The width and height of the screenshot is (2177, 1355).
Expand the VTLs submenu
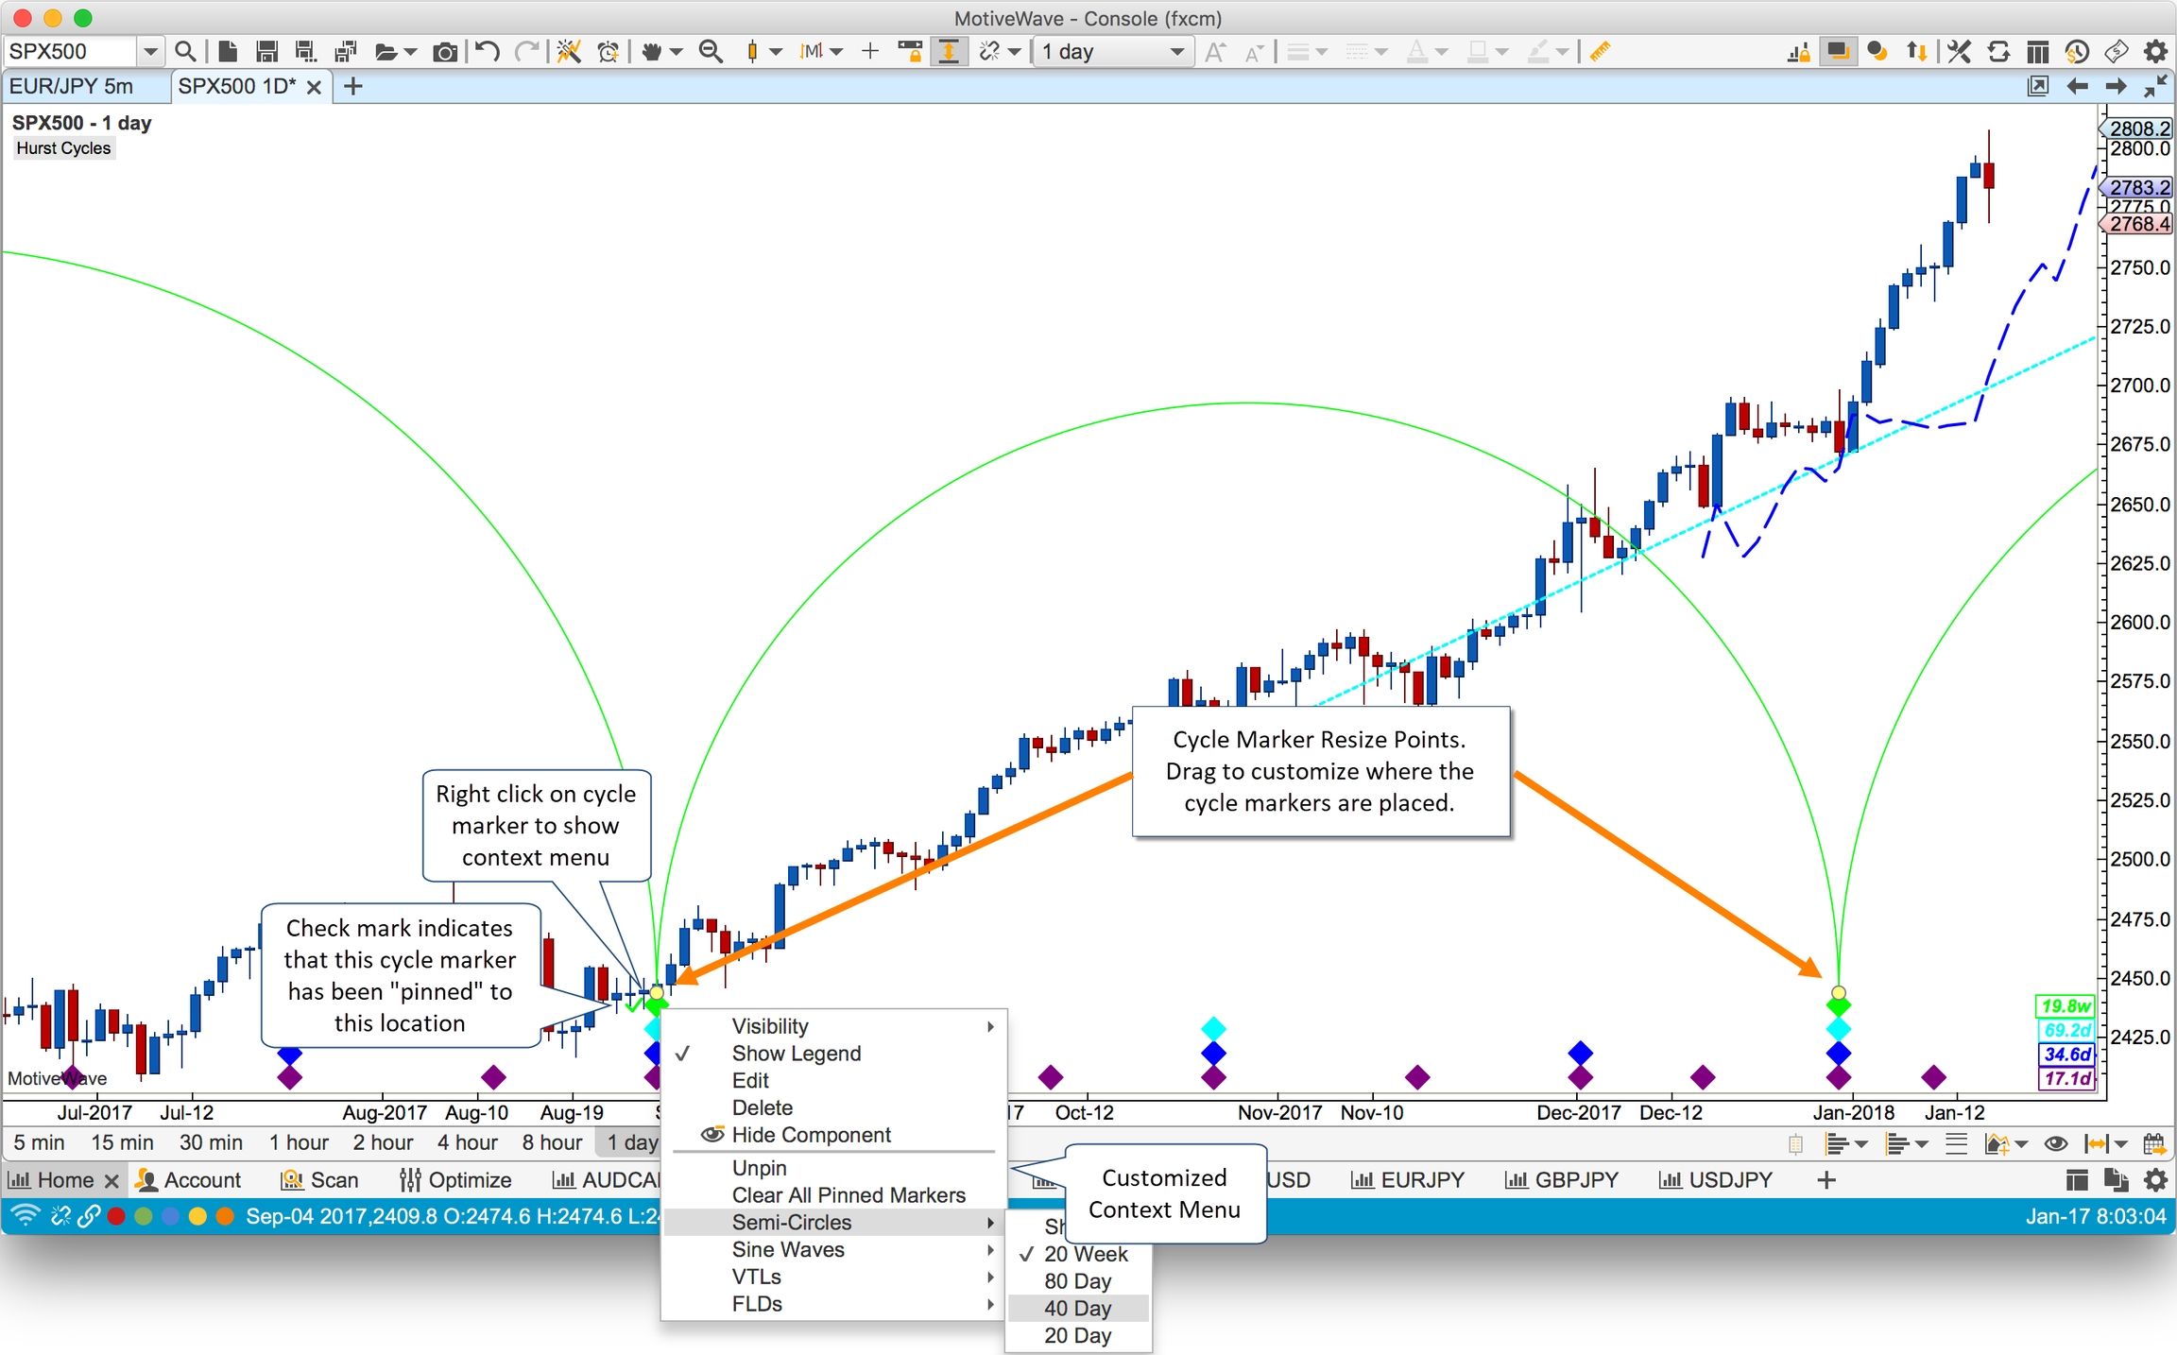pyautogui.click(x=833, y=1277)
